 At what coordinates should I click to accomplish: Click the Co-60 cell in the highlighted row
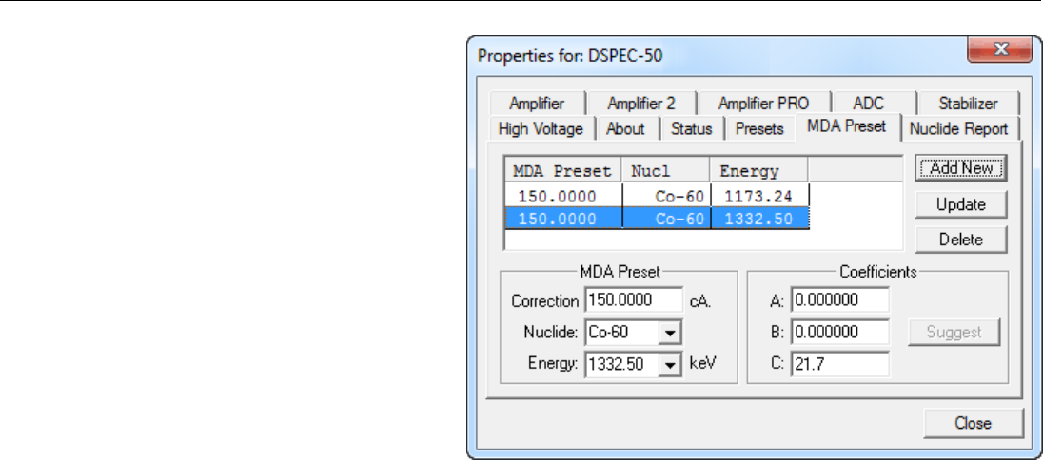coord(666,219)
